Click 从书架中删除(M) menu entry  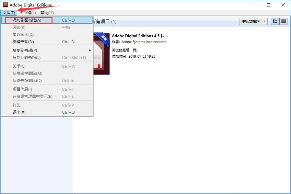pos(47,74)
